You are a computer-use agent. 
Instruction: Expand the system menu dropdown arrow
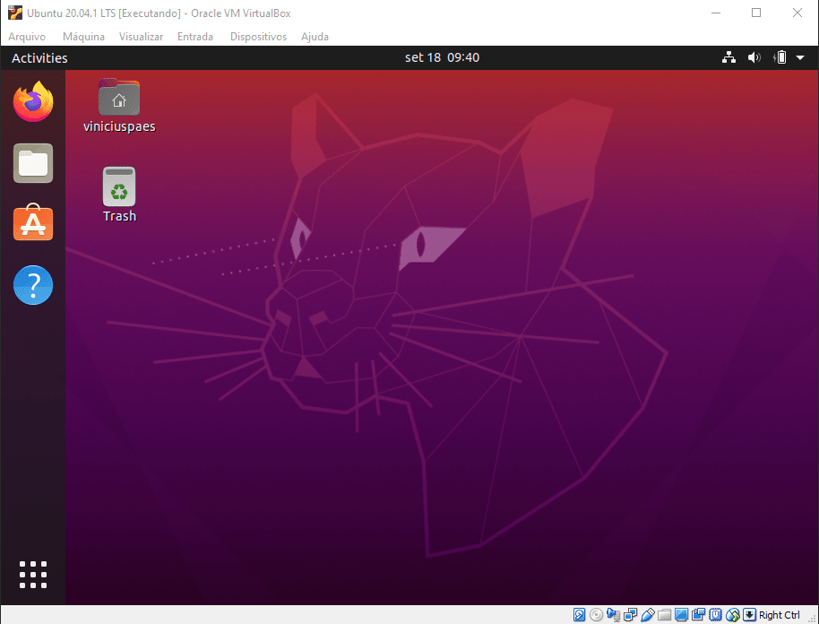(800, 57)
